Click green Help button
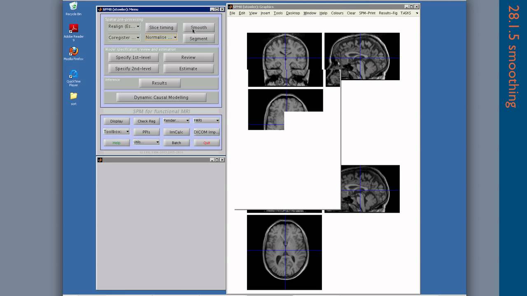The height and width of the screenshot is (296, 527). (x=117, y=143)
